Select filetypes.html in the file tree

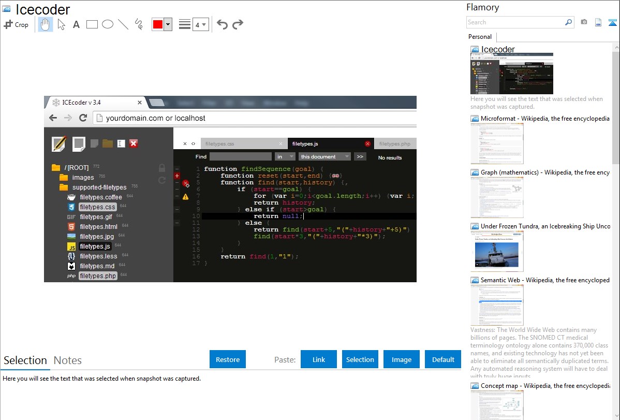coord(98,226)
